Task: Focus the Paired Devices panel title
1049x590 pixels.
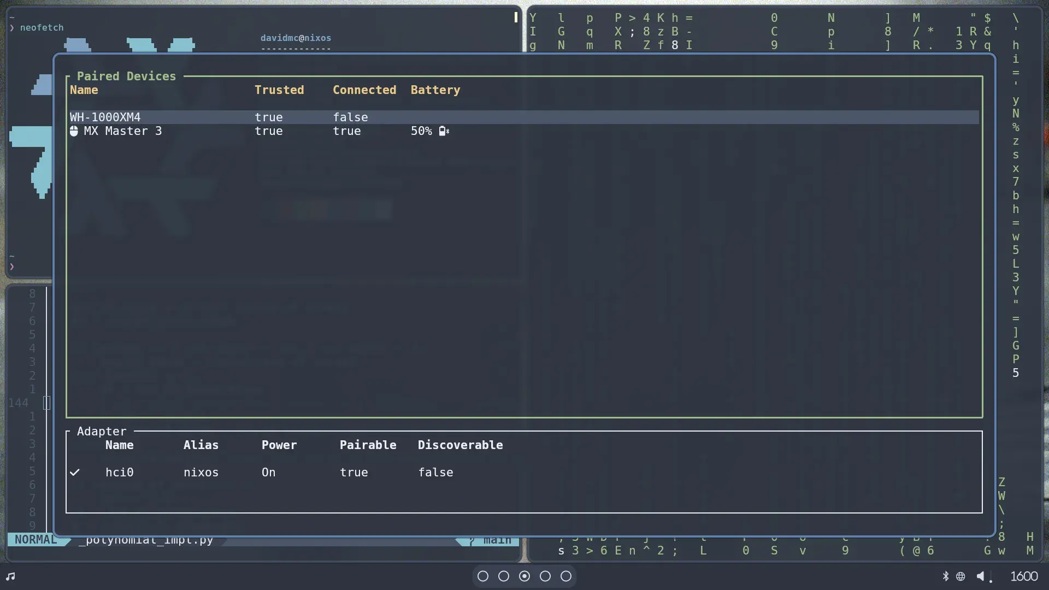Action: click(x=126, y=76)
